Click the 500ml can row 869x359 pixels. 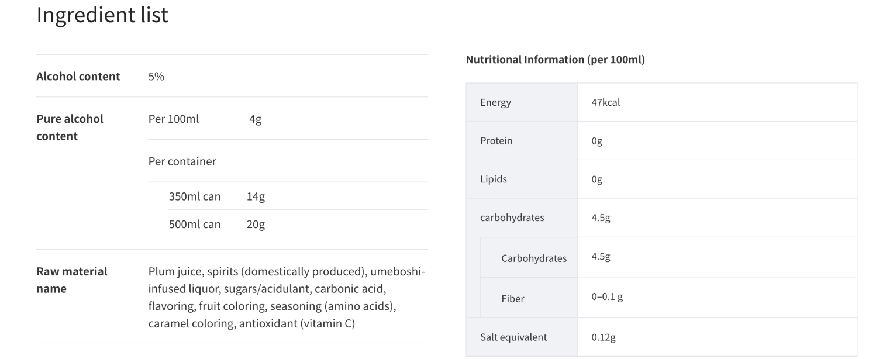298,224
